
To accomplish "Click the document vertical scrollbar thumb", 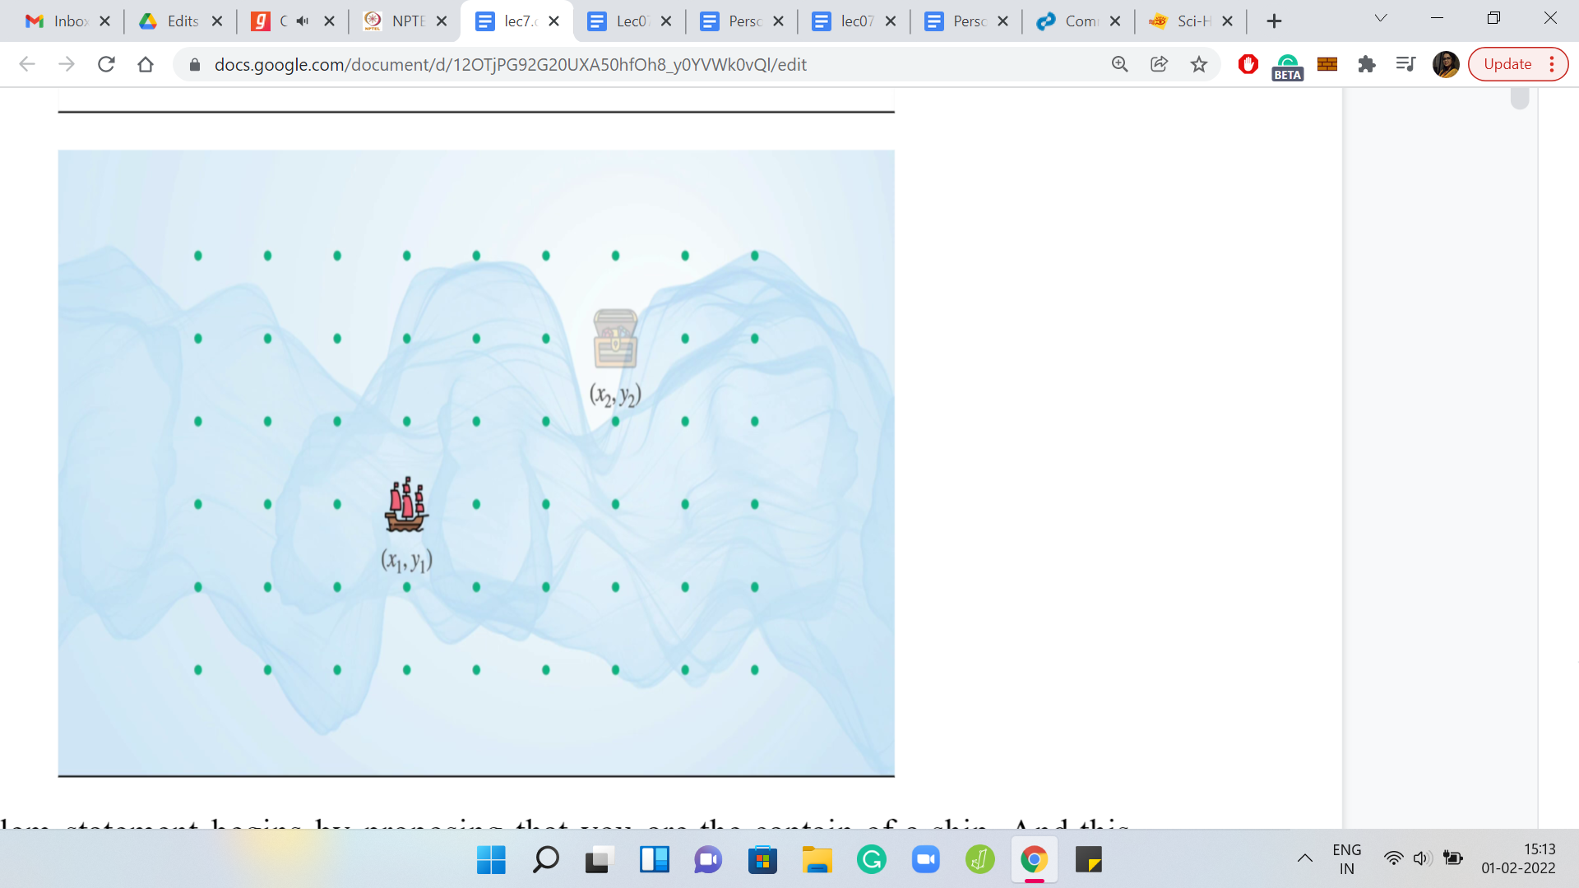I will pos(1520,99).
